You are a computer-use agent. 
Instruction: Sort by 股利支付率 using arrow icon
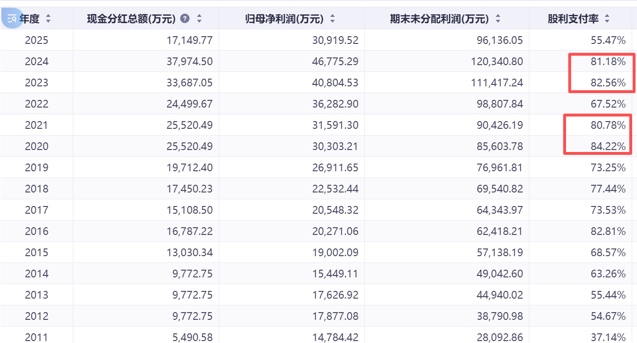pos(607,19)
